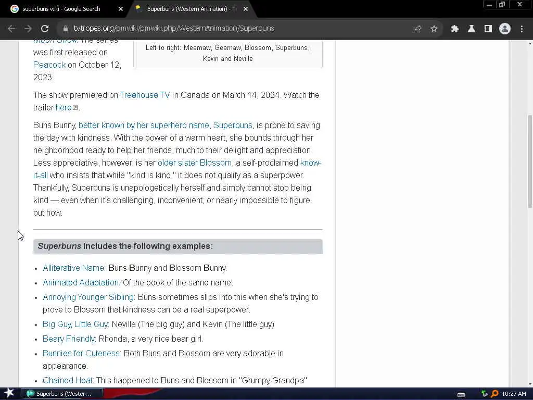Open the Superbuns trope link

tap(233, 126)
